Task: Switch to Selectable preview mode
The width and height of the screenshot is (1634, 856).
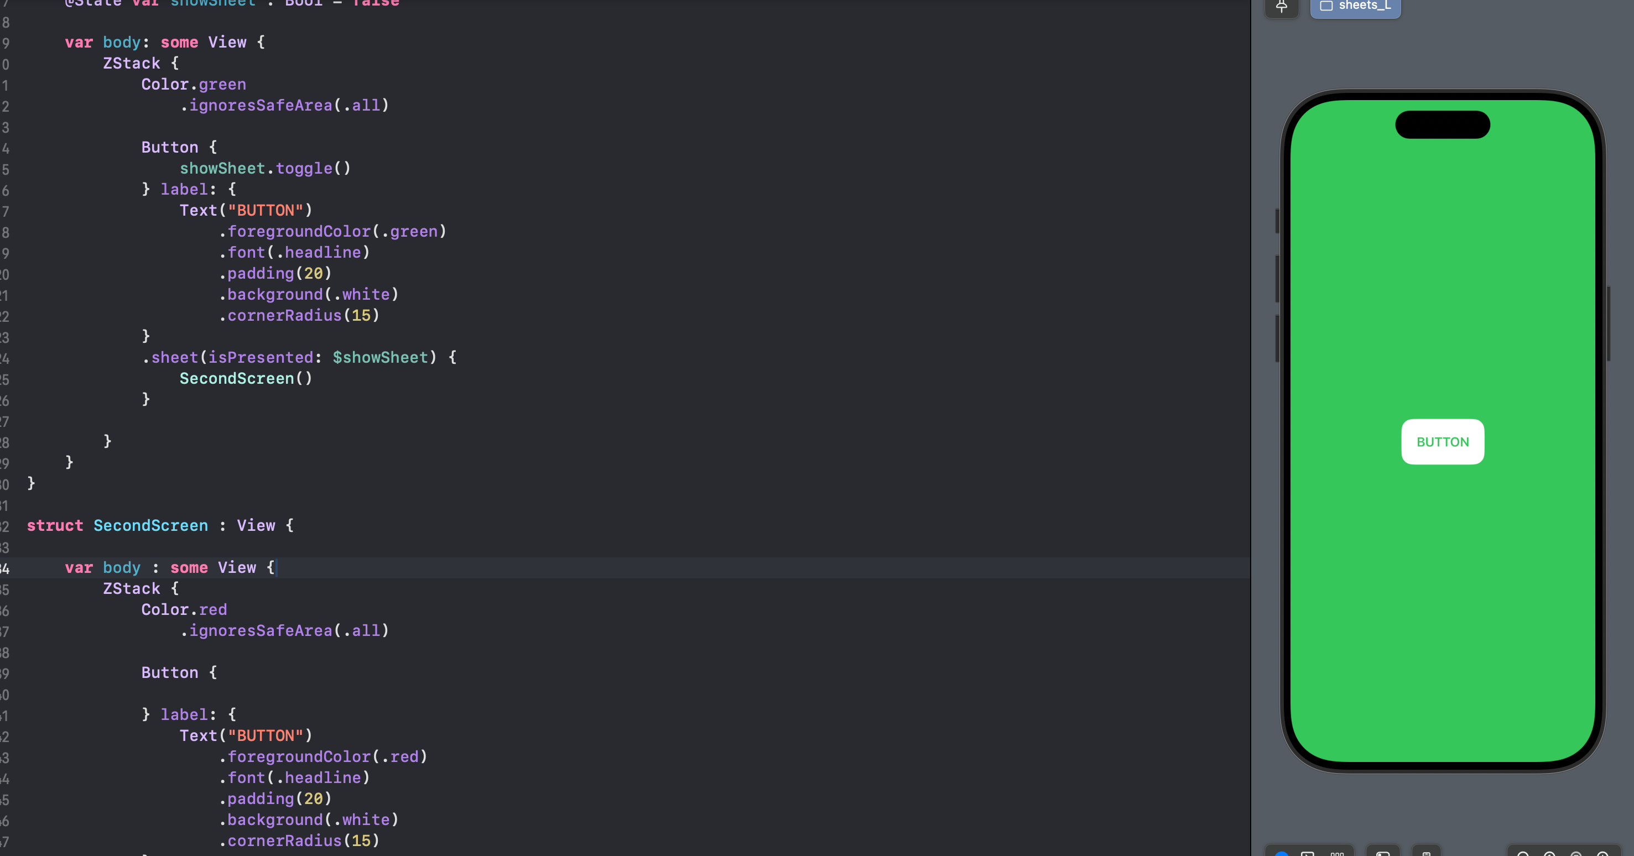Action: (1308, 853)
